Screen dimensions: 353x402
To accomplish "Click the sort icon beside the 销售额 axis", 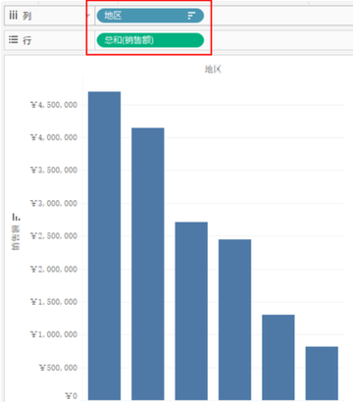I will coord(16,217).
